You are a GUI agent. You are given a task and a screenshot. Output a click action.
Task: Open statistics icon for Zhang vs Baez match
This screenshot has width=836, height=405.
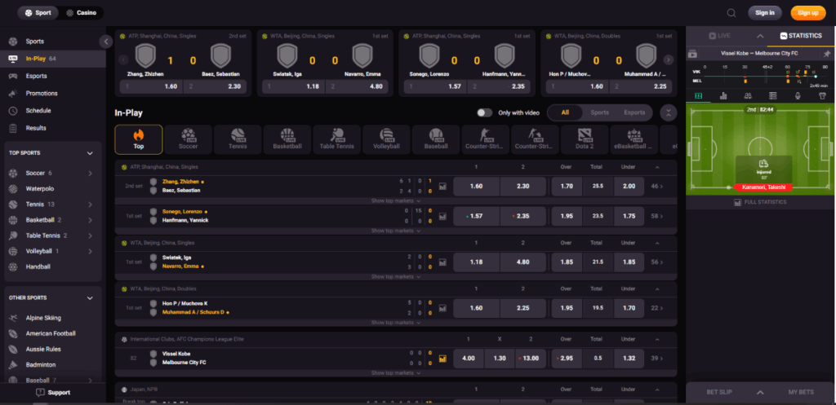click(x=442, y=186)
